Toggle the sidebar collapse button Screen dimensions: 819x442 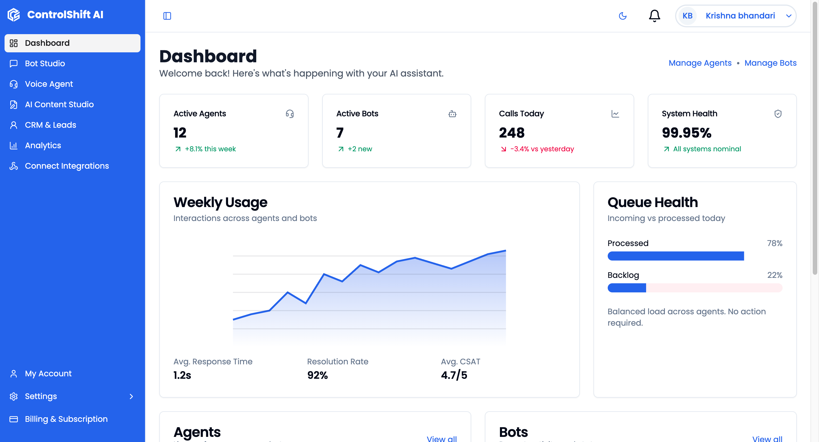[167, 16]
